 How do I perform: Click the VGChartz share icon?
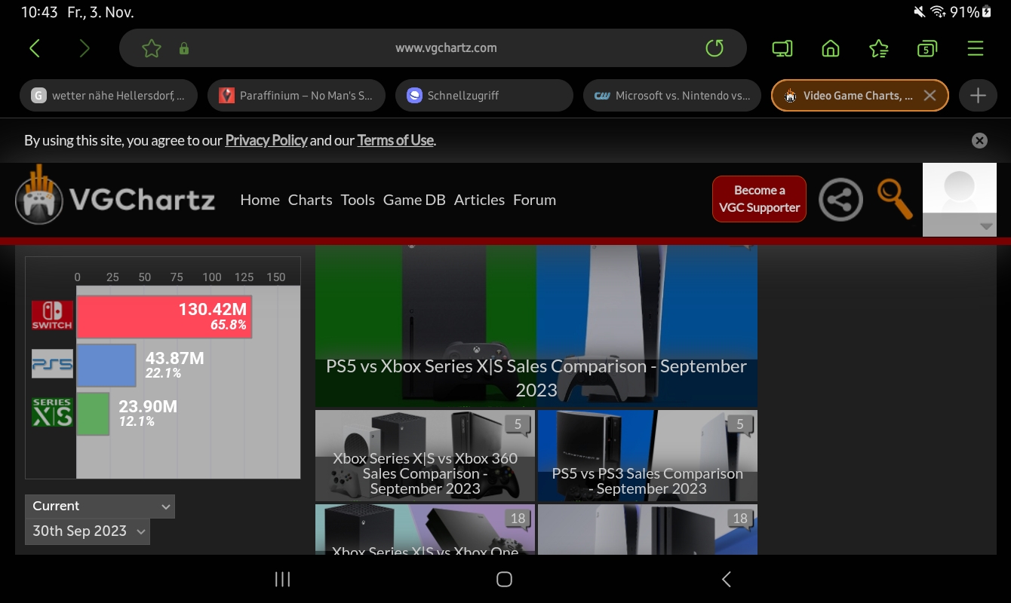(x=840, y=199)
